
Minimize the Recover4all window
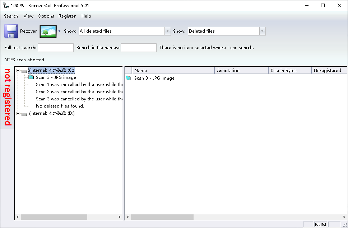click(x=307, y=5)
